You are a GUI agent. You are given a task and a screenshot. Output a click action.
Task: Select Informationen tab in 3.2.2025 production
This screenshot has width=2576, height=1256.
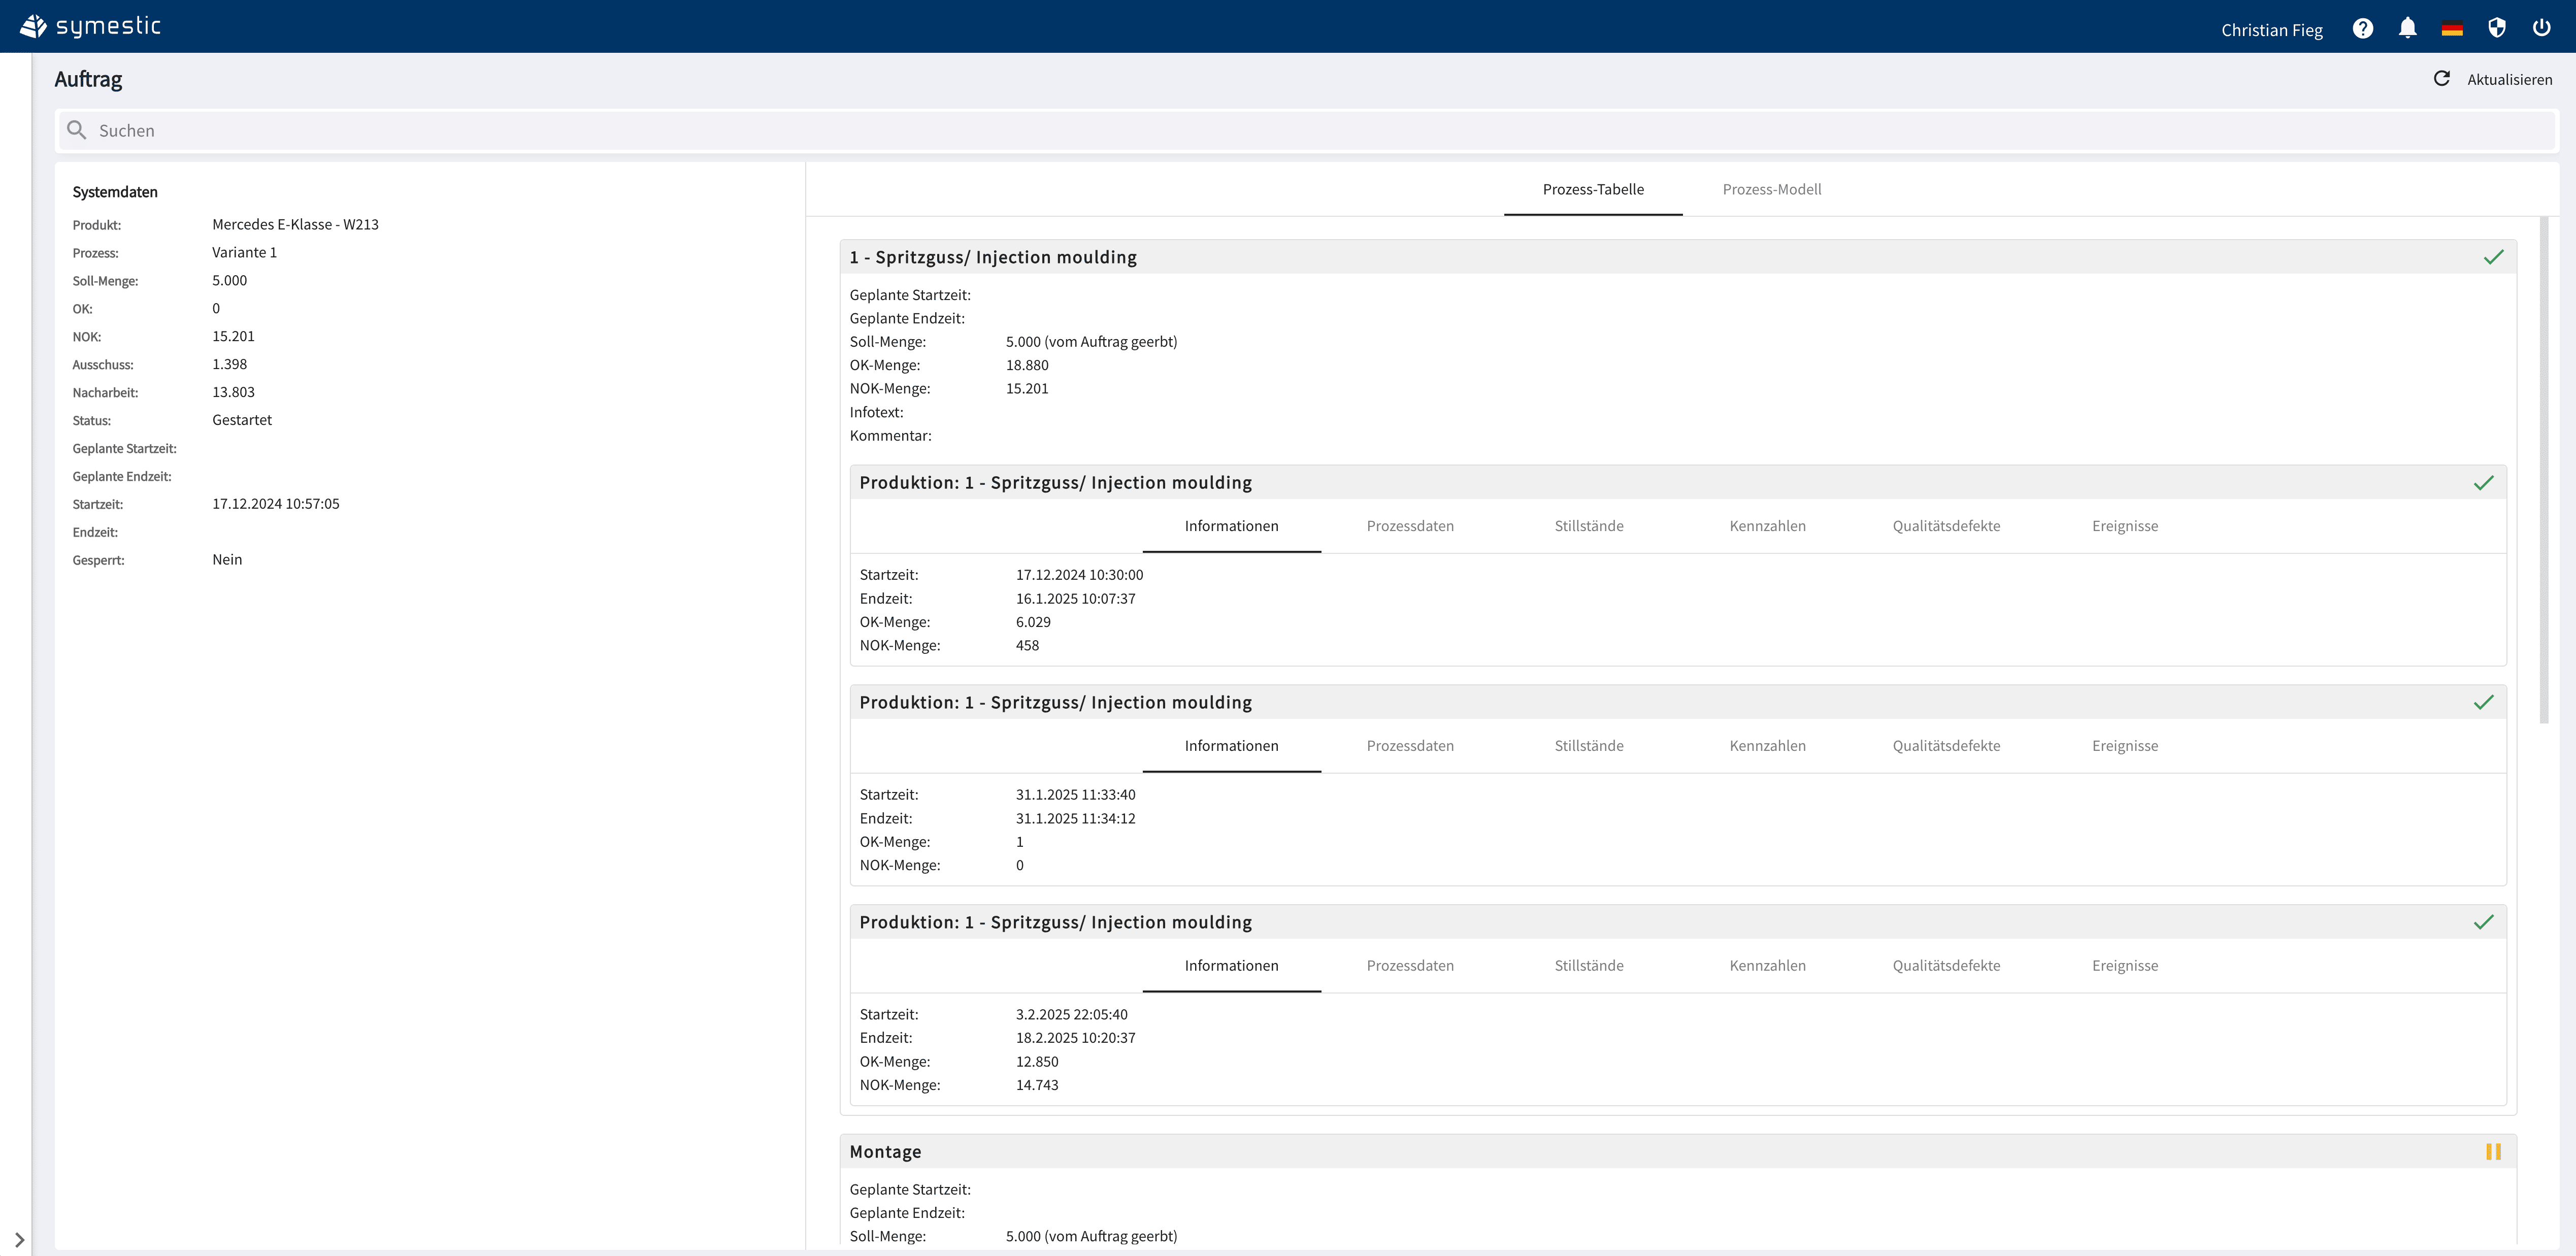point(1231,966)
